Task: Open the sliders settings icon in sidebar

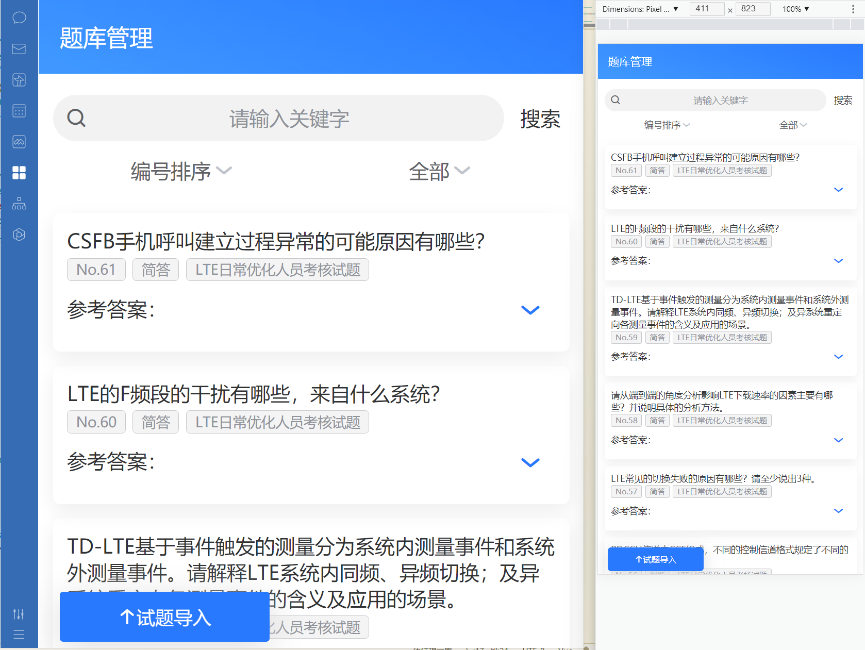Action: (19, 614)
